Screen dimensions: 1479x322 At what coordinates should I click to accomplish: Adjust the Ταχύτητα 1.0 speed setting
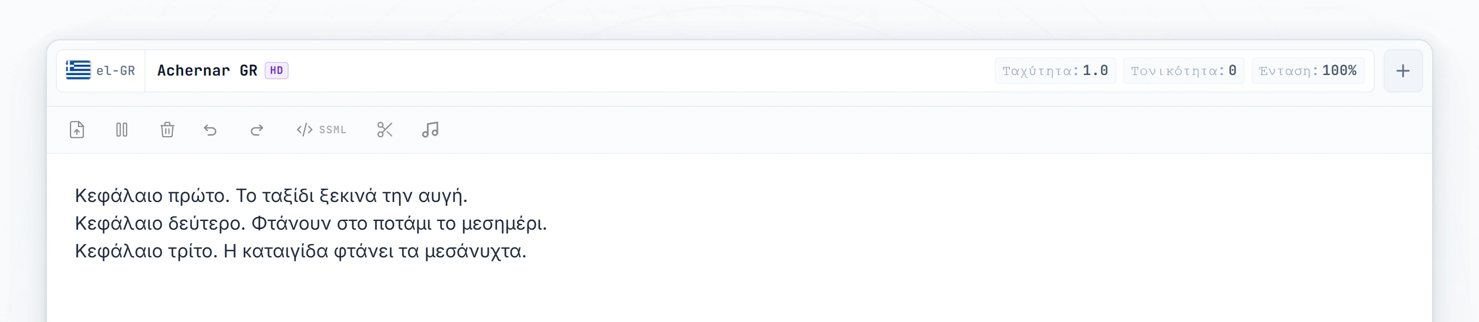pyautogui.click(x=1055, y=71)
